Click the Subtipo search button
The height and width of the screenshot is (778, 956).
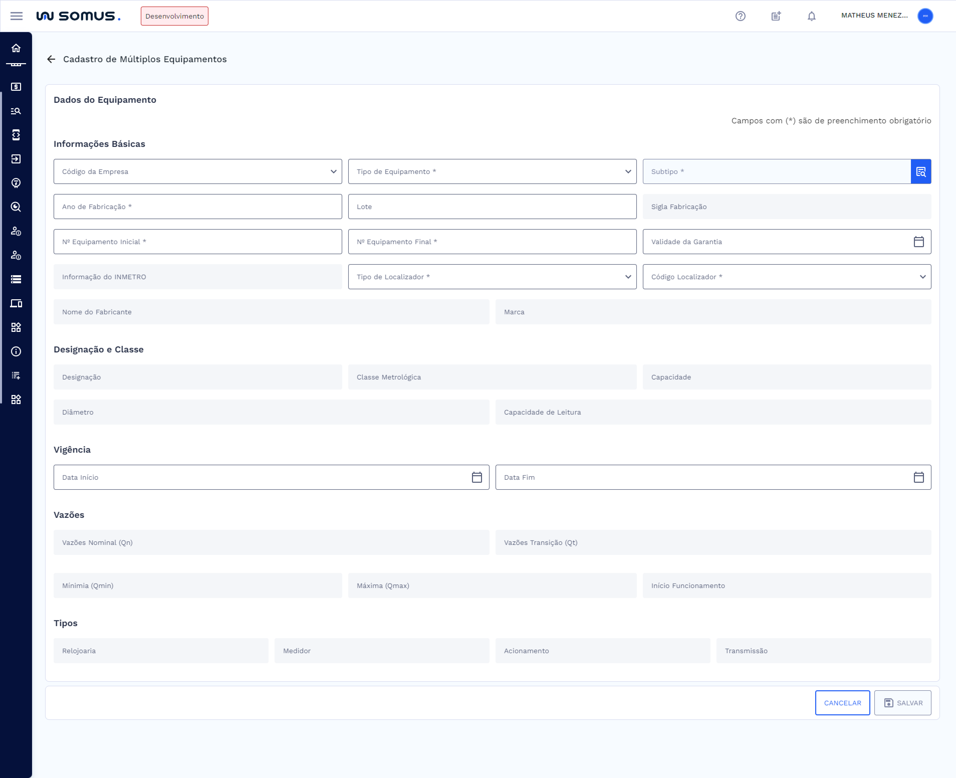(x=921, y=172)
